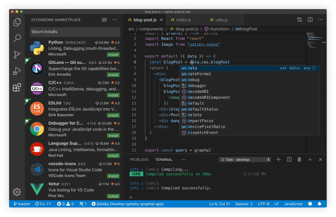Kill terminal with trash icon
This screenshot has height=217, width=336.
point(299,159)
